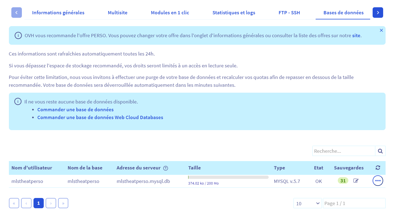The image size is (398, 219).
Task: Open the mlstheatperso actions menu
Action: point(378,181)
